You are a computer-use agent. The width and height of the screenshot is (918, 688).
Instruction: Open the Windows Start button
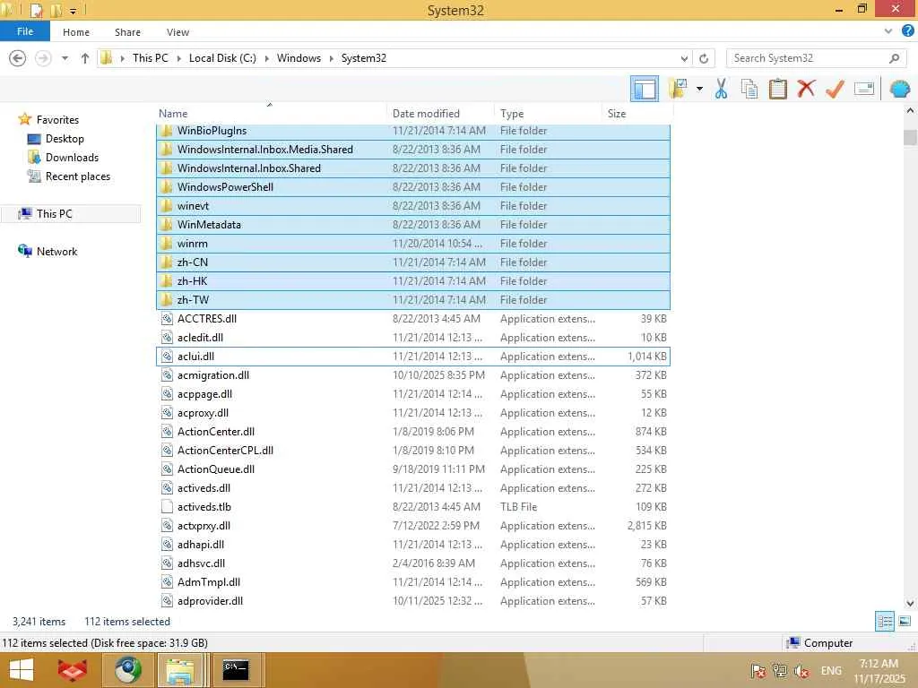pos(22,670)
